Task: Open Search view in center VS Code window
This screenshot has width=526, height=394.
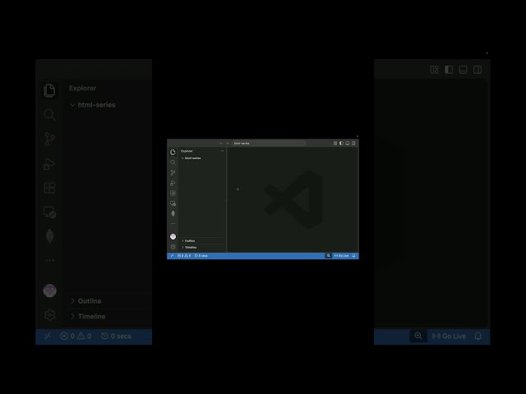Action: click(x=173, y=163)
